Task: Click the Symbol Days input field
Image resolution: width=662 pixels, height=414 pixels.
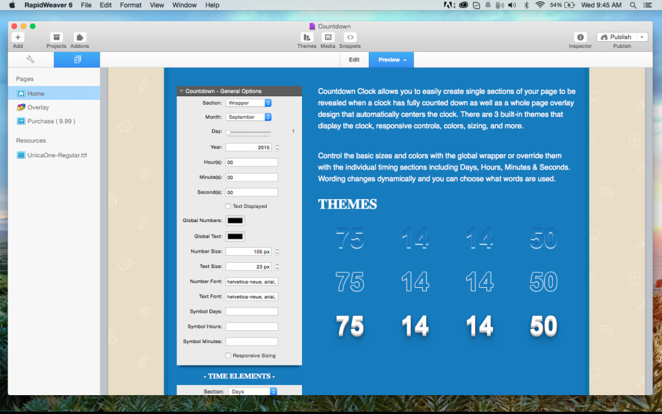Action: (251, 311)
